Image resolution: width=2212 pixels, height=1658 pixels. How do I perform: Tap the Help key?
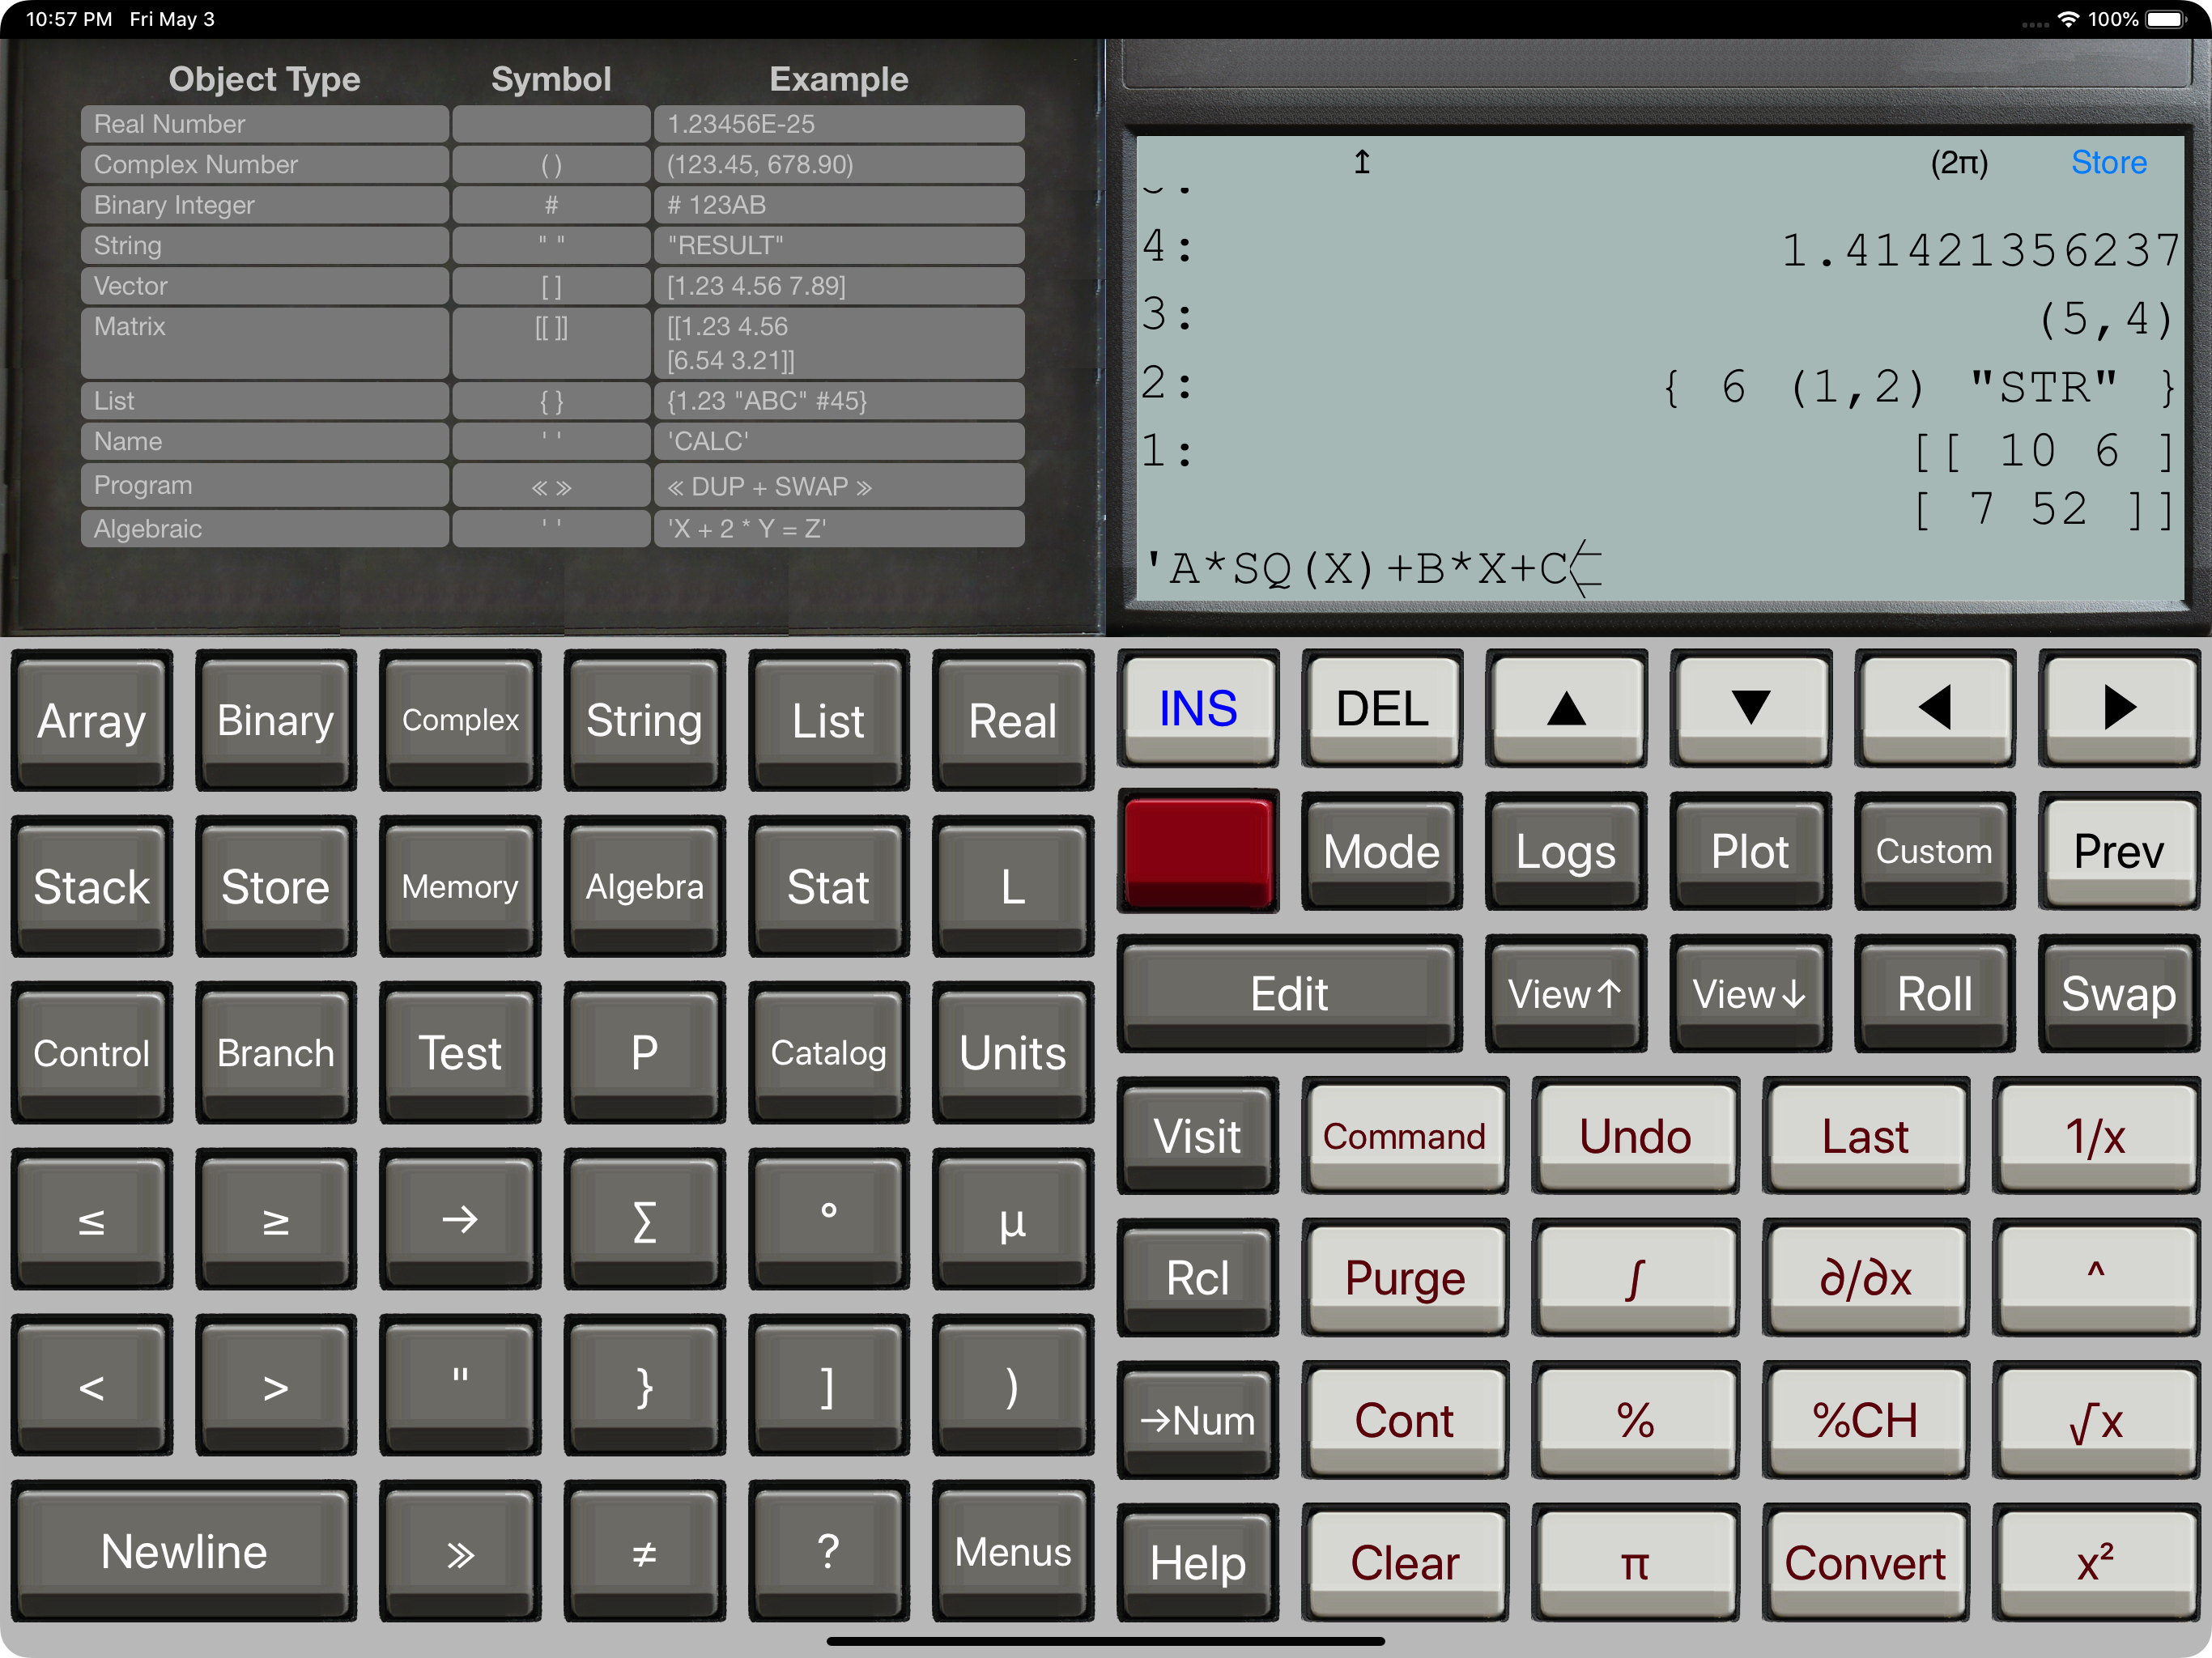point(1198,1563)
